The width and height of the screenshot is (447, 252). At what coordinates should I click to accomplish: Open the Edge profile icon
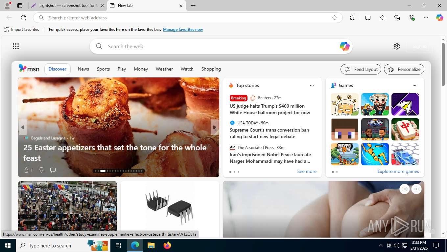tap(7, 6)
